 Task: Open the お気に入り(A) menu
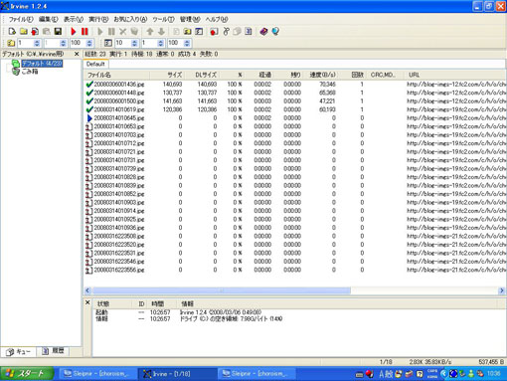click(x=130, y=19)
